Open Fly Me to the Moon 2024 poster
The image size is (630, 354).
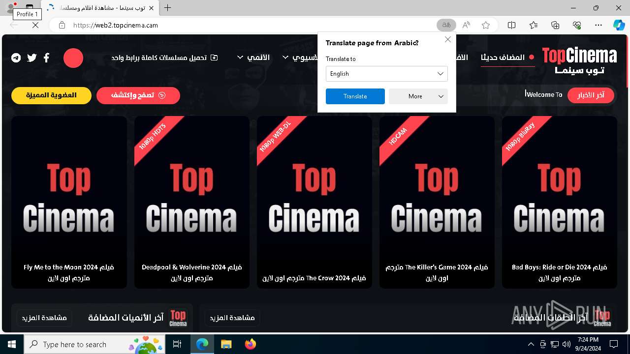(69, 202)
